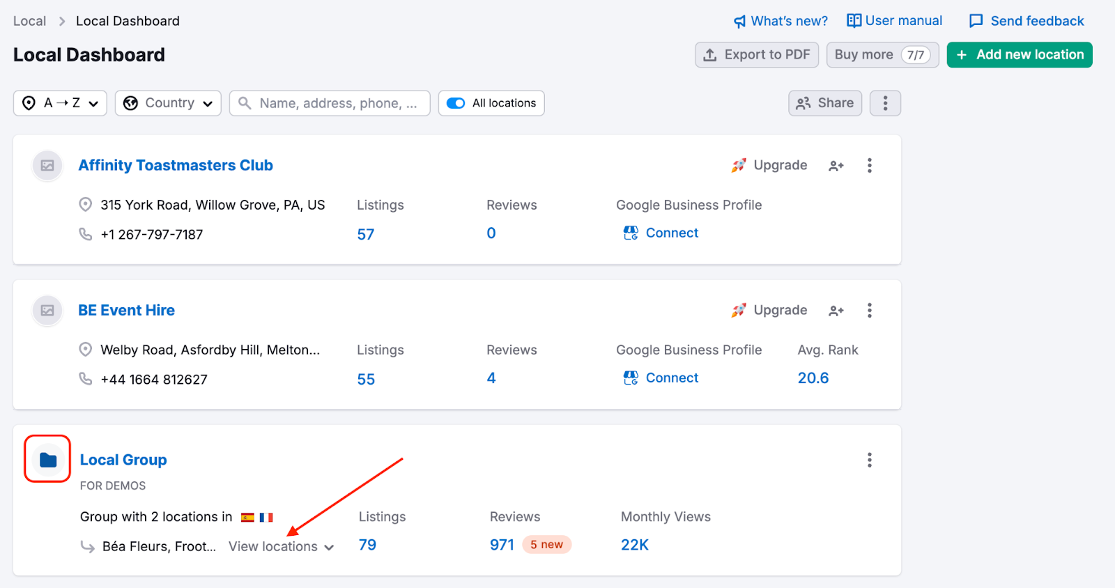Open three-dot menu for Local Group

869,460
